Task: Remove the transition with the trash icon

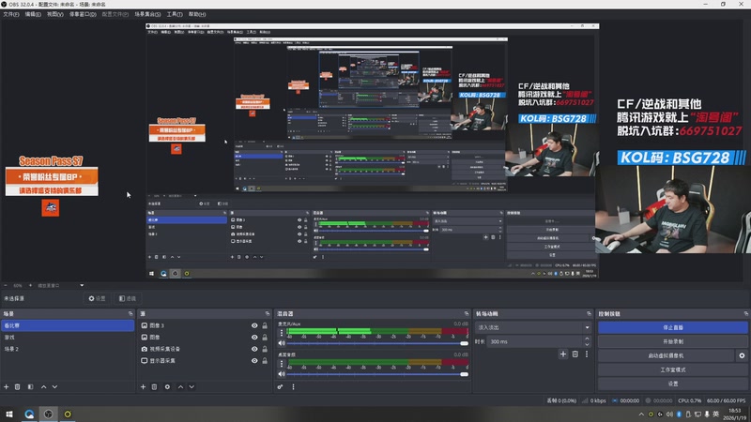Action: (575, 354)
